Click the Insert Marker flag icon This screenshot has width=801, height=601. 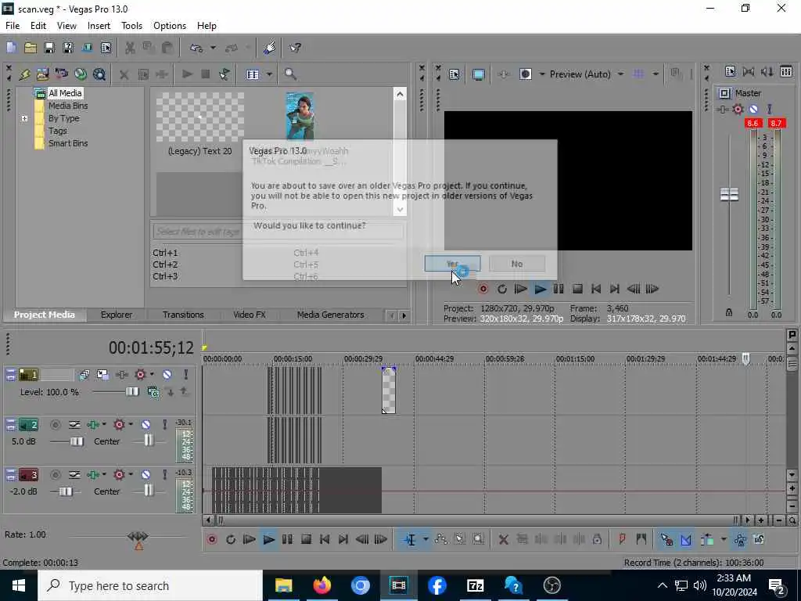point(622,540)
